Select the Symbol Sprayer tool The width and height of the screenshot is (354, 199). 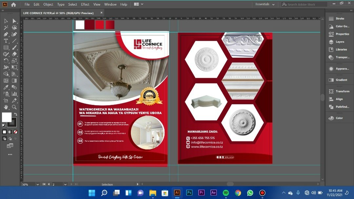(x=6, y=94)
